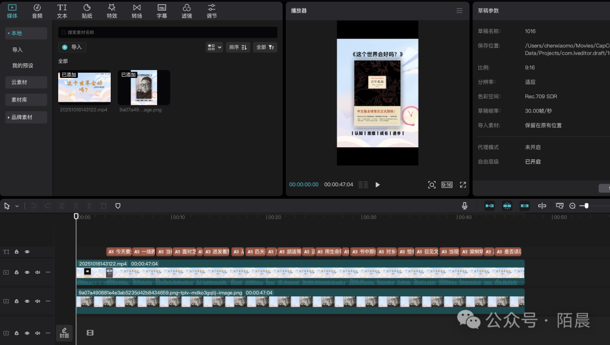
Task: Open the 滤镜 (filters) panel
Action: point(186,11)
